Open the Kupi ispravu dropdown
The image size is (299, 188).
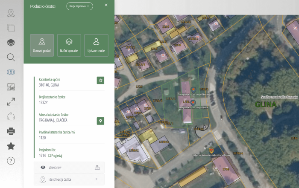[x=79, y=6]
